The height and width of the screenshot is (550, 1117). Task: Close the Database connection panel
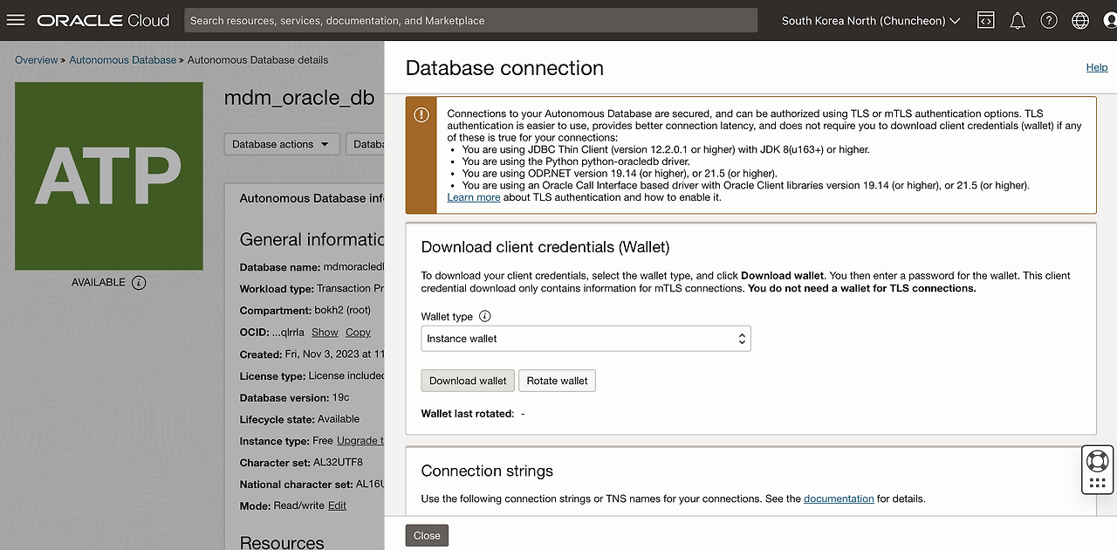(x=427, y=535)
